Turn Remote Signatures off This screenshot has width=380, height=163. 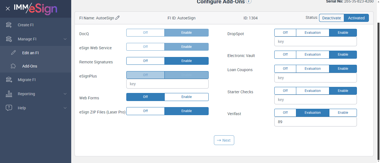[145, 61]
